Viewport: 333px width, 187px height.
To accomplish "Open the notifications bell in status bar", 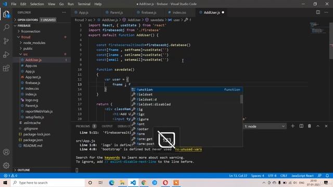I will 327,176.
